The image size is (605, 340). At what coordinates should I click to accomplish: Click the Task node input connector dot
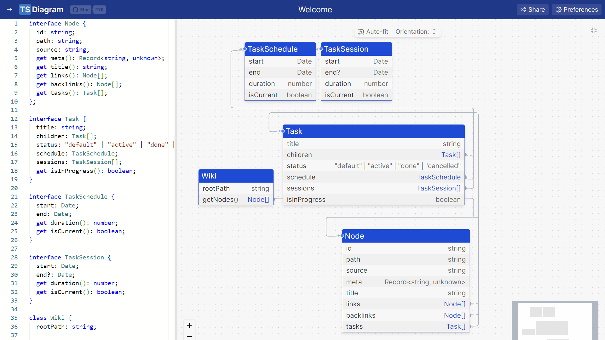click(x=283, y=131)
